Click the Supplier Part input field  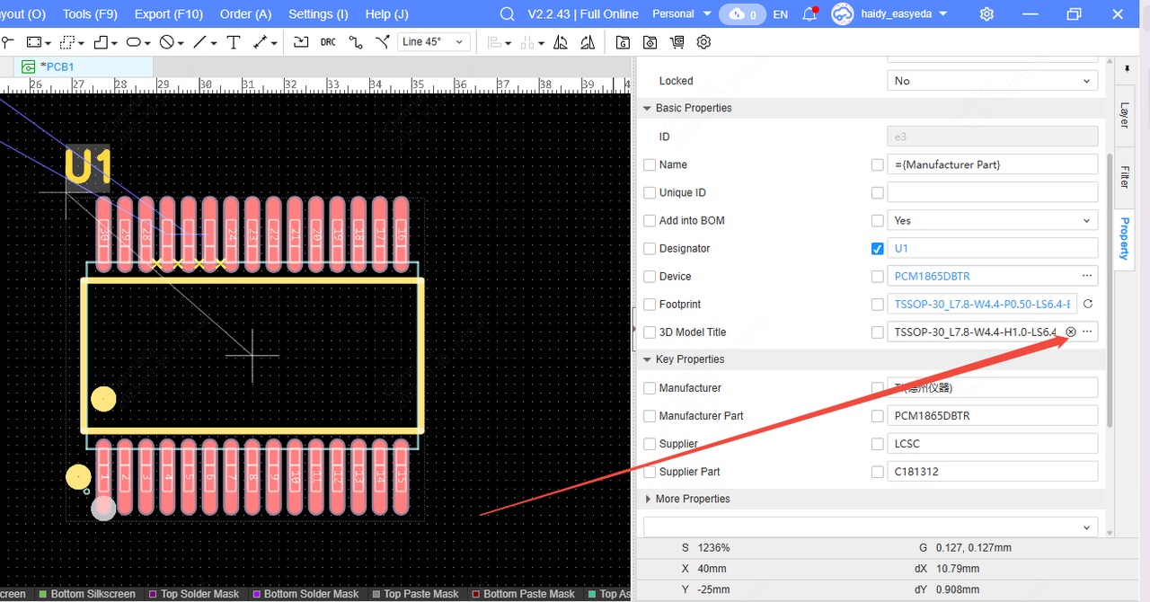[992, 472]
